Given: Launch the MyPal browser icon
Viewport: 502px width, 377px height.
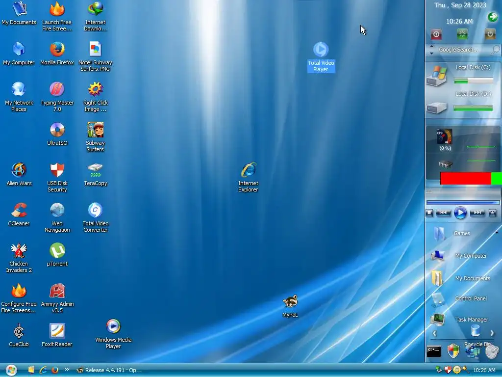Looking at the screenshot, I should point(290,306).
